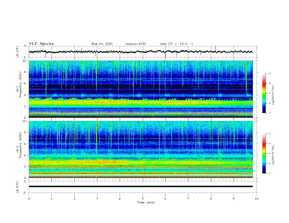Click the "-7" label on ch.1 color bar

pos(269,113)
